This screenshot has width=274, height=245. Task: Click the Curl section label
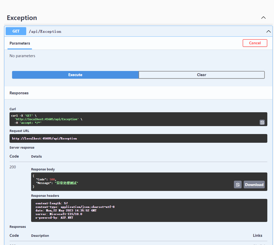(13, 109)
